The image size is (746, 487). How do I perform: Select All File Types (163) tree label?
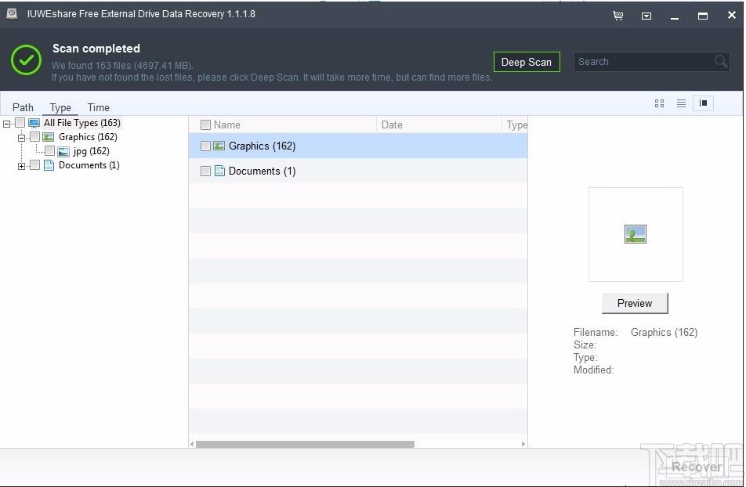coord(81,123)
